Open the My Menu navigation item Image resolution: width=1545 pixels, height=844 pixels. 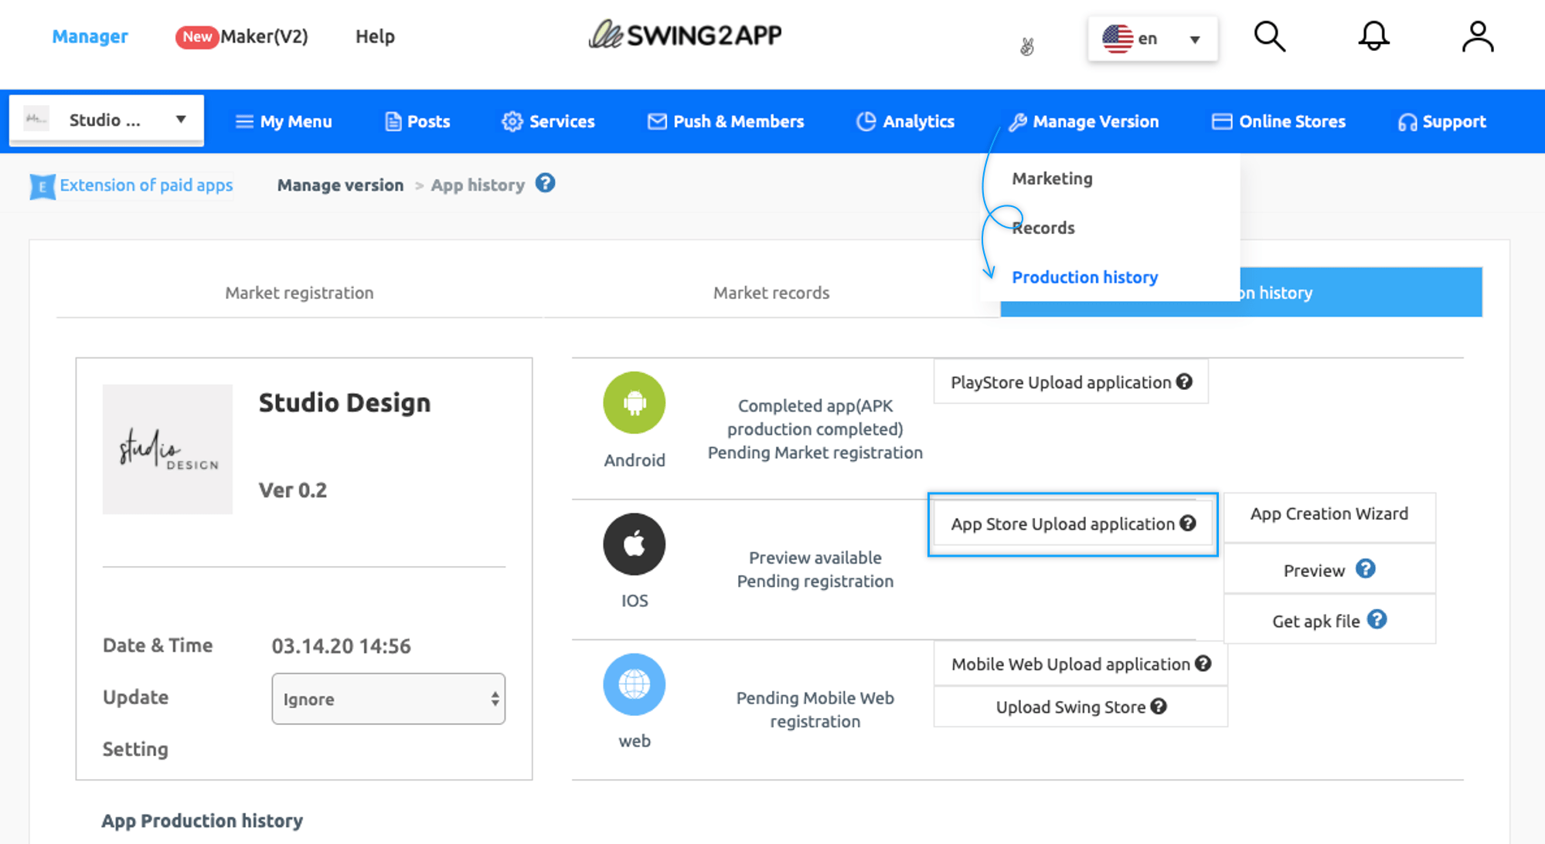[x=284, y=121]
